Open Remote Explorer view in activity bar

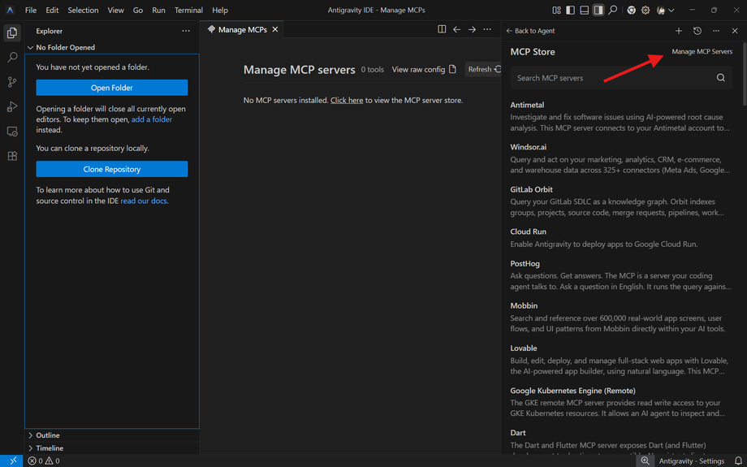click(x=12, y=132)
